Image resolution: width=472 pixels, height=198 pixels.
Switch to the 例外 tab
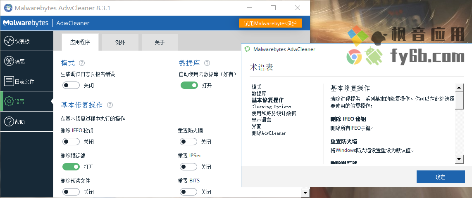[120, 42]
